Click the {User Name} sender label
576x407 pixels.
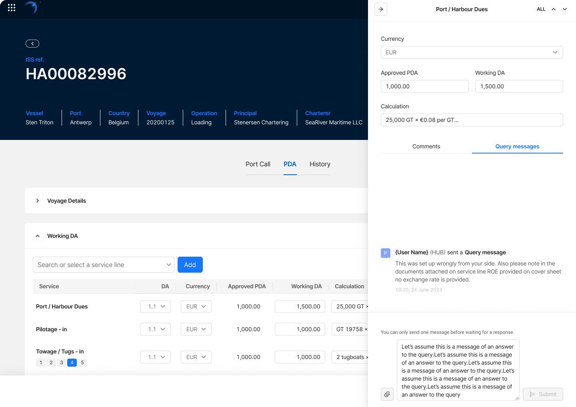(x=412, y=252)
